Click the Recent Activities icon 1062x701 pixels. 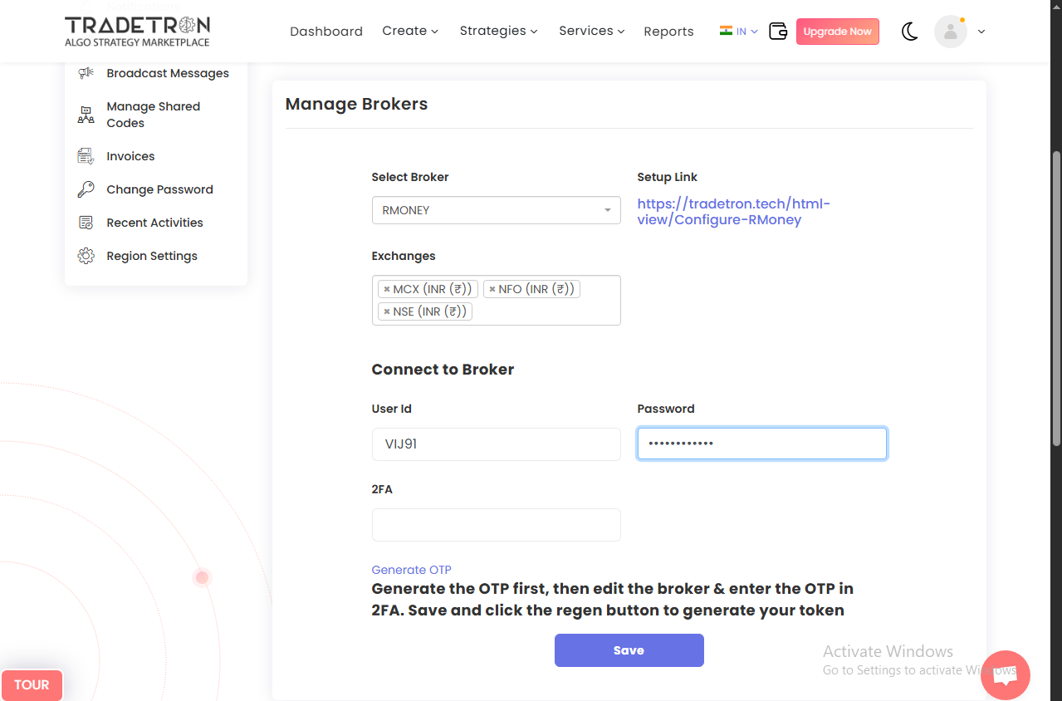pos(86,223)
